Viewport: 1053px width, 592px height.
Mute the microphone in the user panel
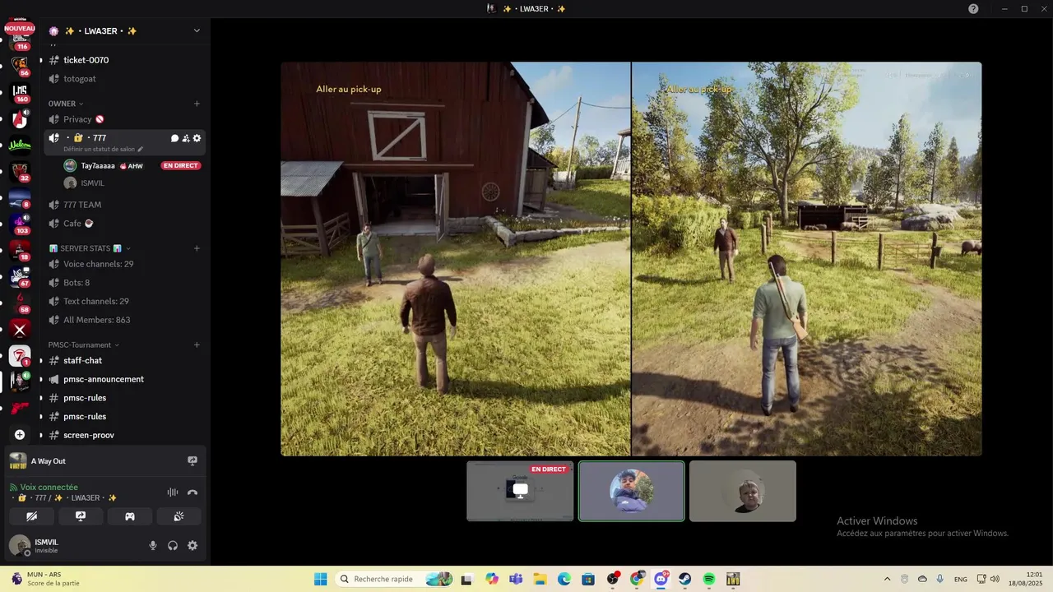pos(152,545)
